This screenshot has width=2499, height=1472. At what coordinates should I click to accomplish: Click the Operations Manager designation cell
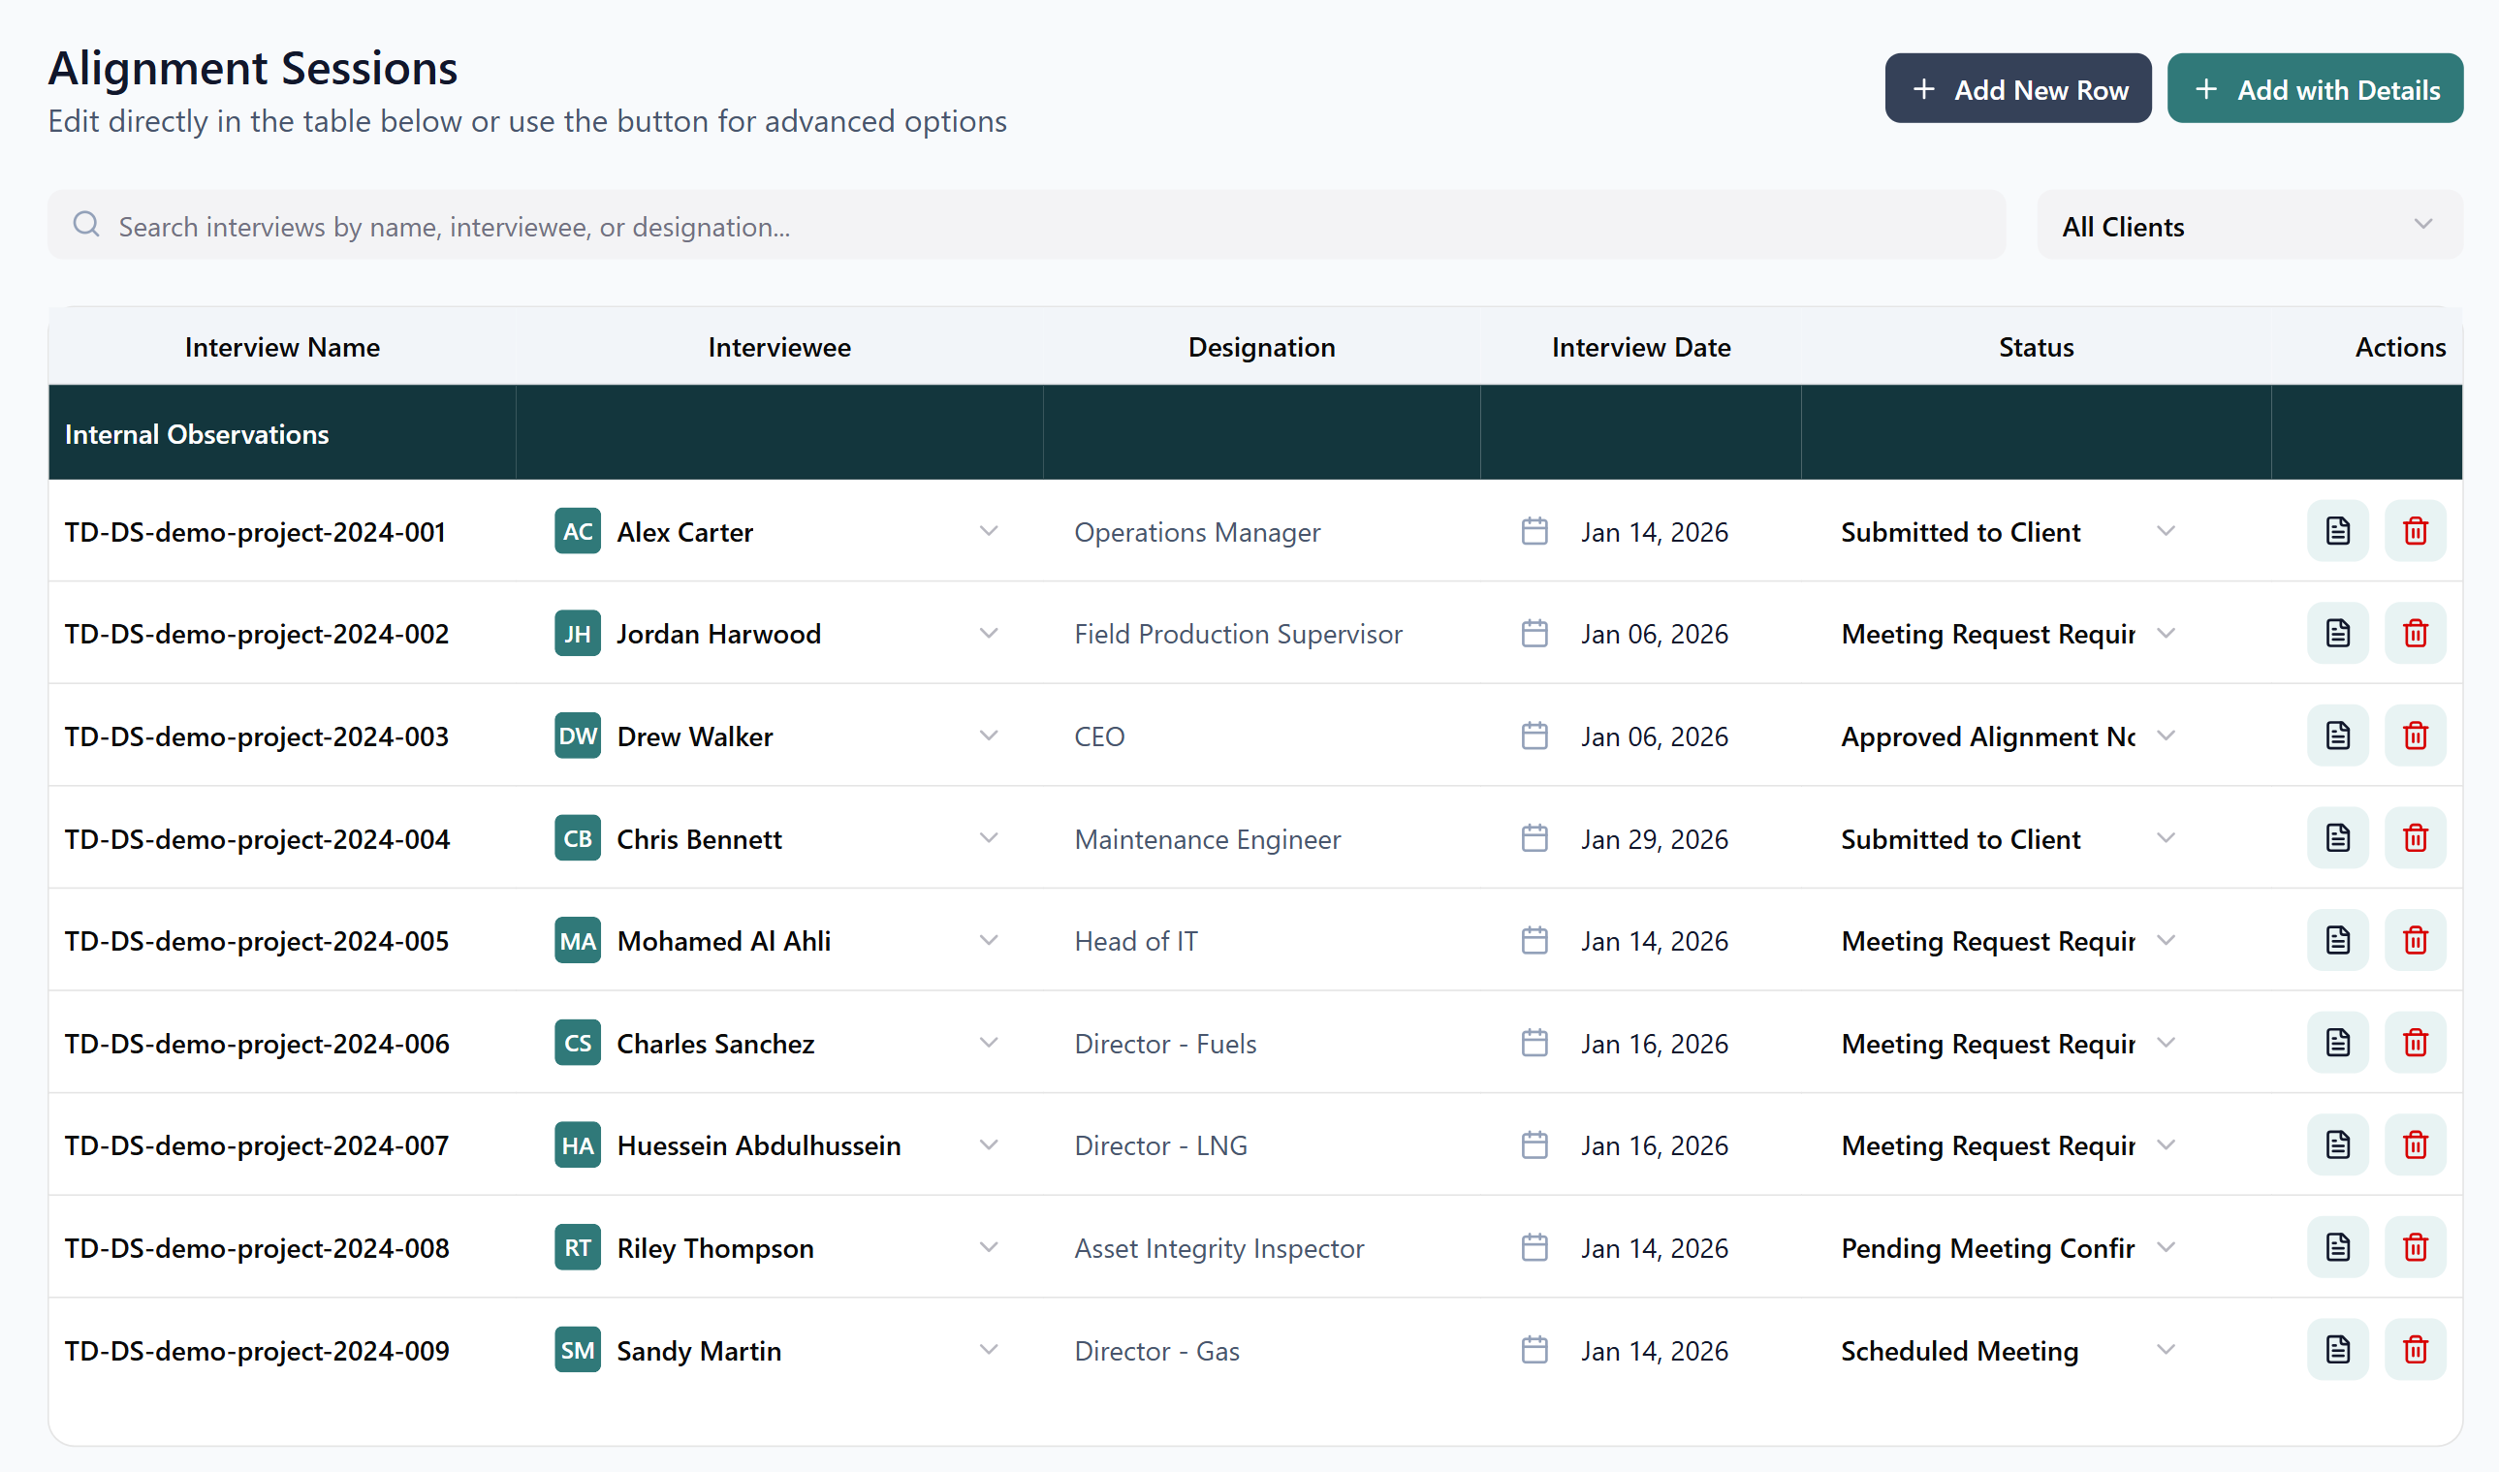1196,533
